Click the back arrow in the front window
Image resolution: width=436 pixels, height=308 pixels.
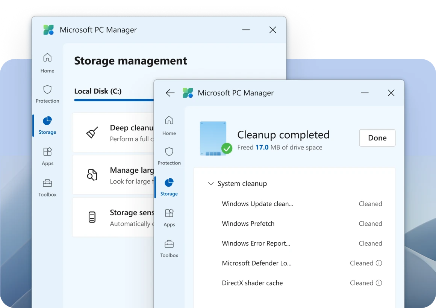[170, 93]
